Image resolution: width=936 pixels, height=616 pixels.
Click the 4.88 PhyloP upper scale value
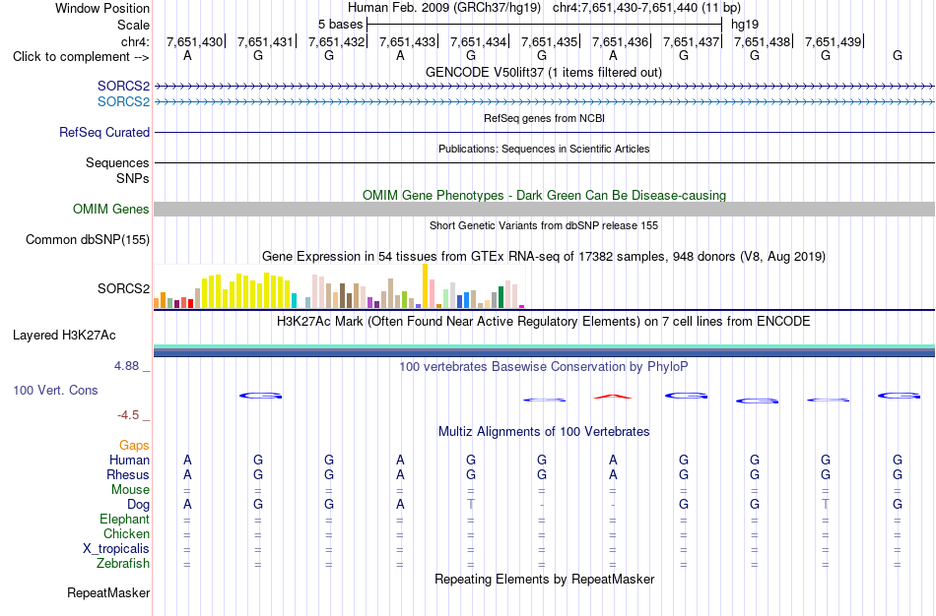pyautogui.click(x=126, y=366)
